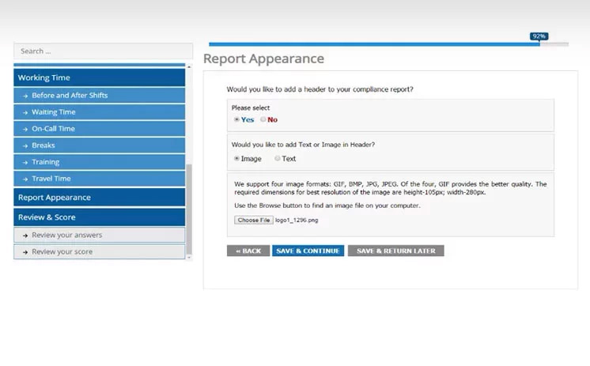
Task: Select the No radio button
Action: pos(263,120)
